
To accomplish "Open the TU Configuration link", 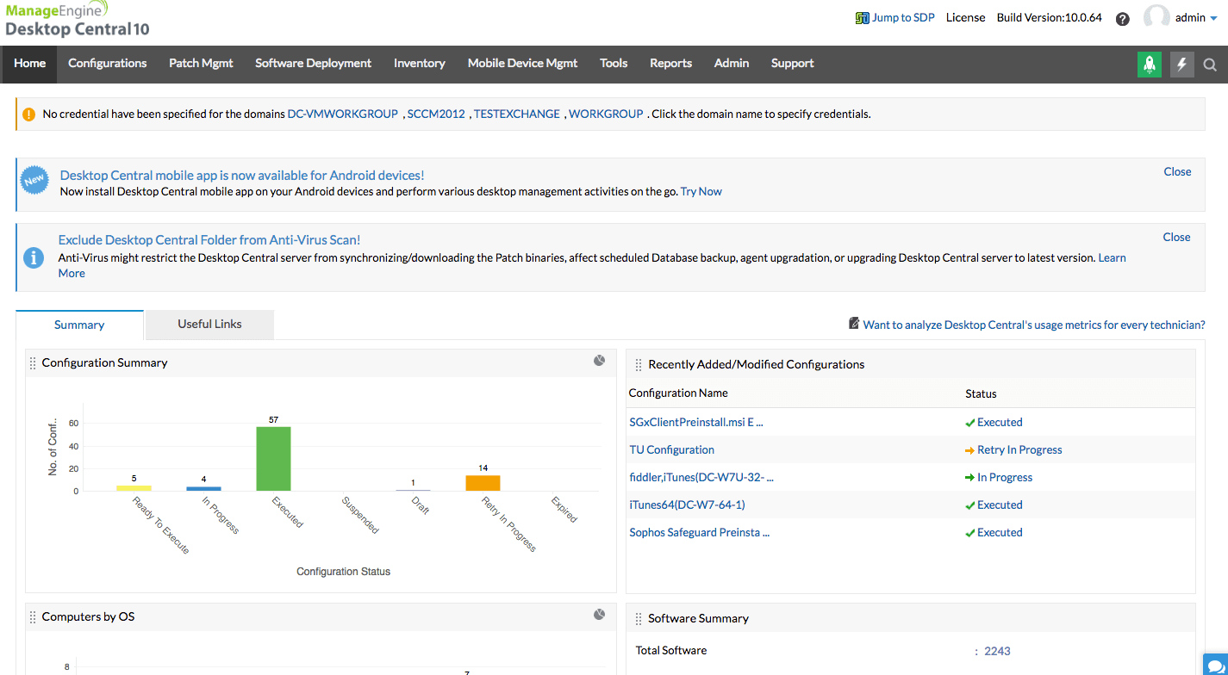I will pos(671,449).
